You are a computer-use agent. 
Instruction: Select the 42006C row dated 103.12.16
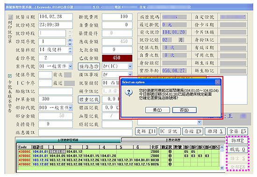click(119, 160)
